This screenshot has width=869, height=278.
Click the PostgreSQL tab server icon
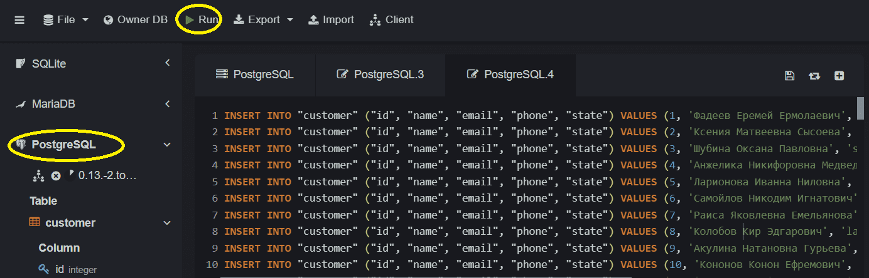click(221, 75)
